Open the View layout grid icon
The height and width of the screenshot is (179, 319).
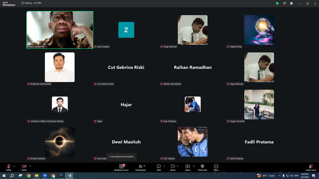pos(291,3)
